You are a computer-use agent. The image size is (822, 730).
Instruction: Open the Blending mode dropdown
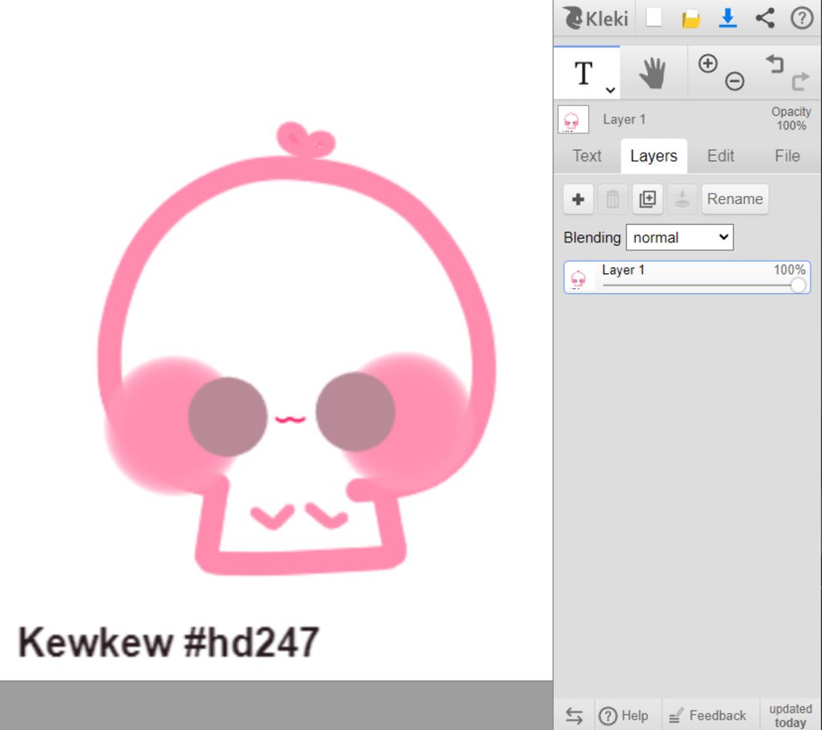679,238
